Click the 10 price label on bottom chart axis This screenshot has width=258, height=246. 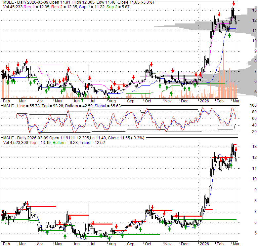254,179
